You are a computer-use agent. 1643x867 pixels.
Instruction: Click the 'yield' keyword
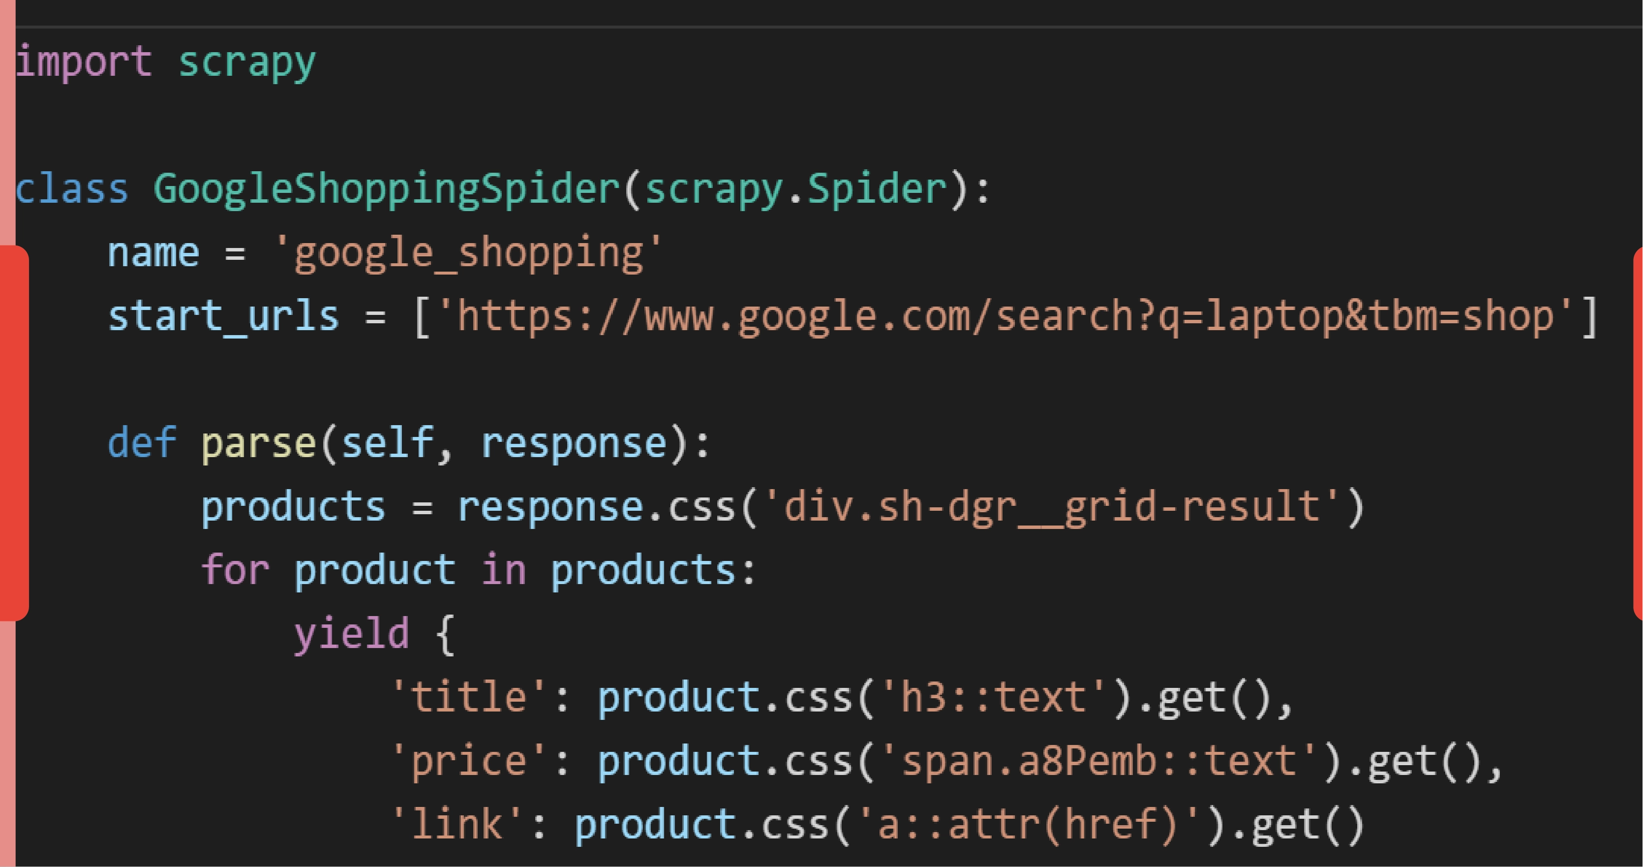coord(351,634)
